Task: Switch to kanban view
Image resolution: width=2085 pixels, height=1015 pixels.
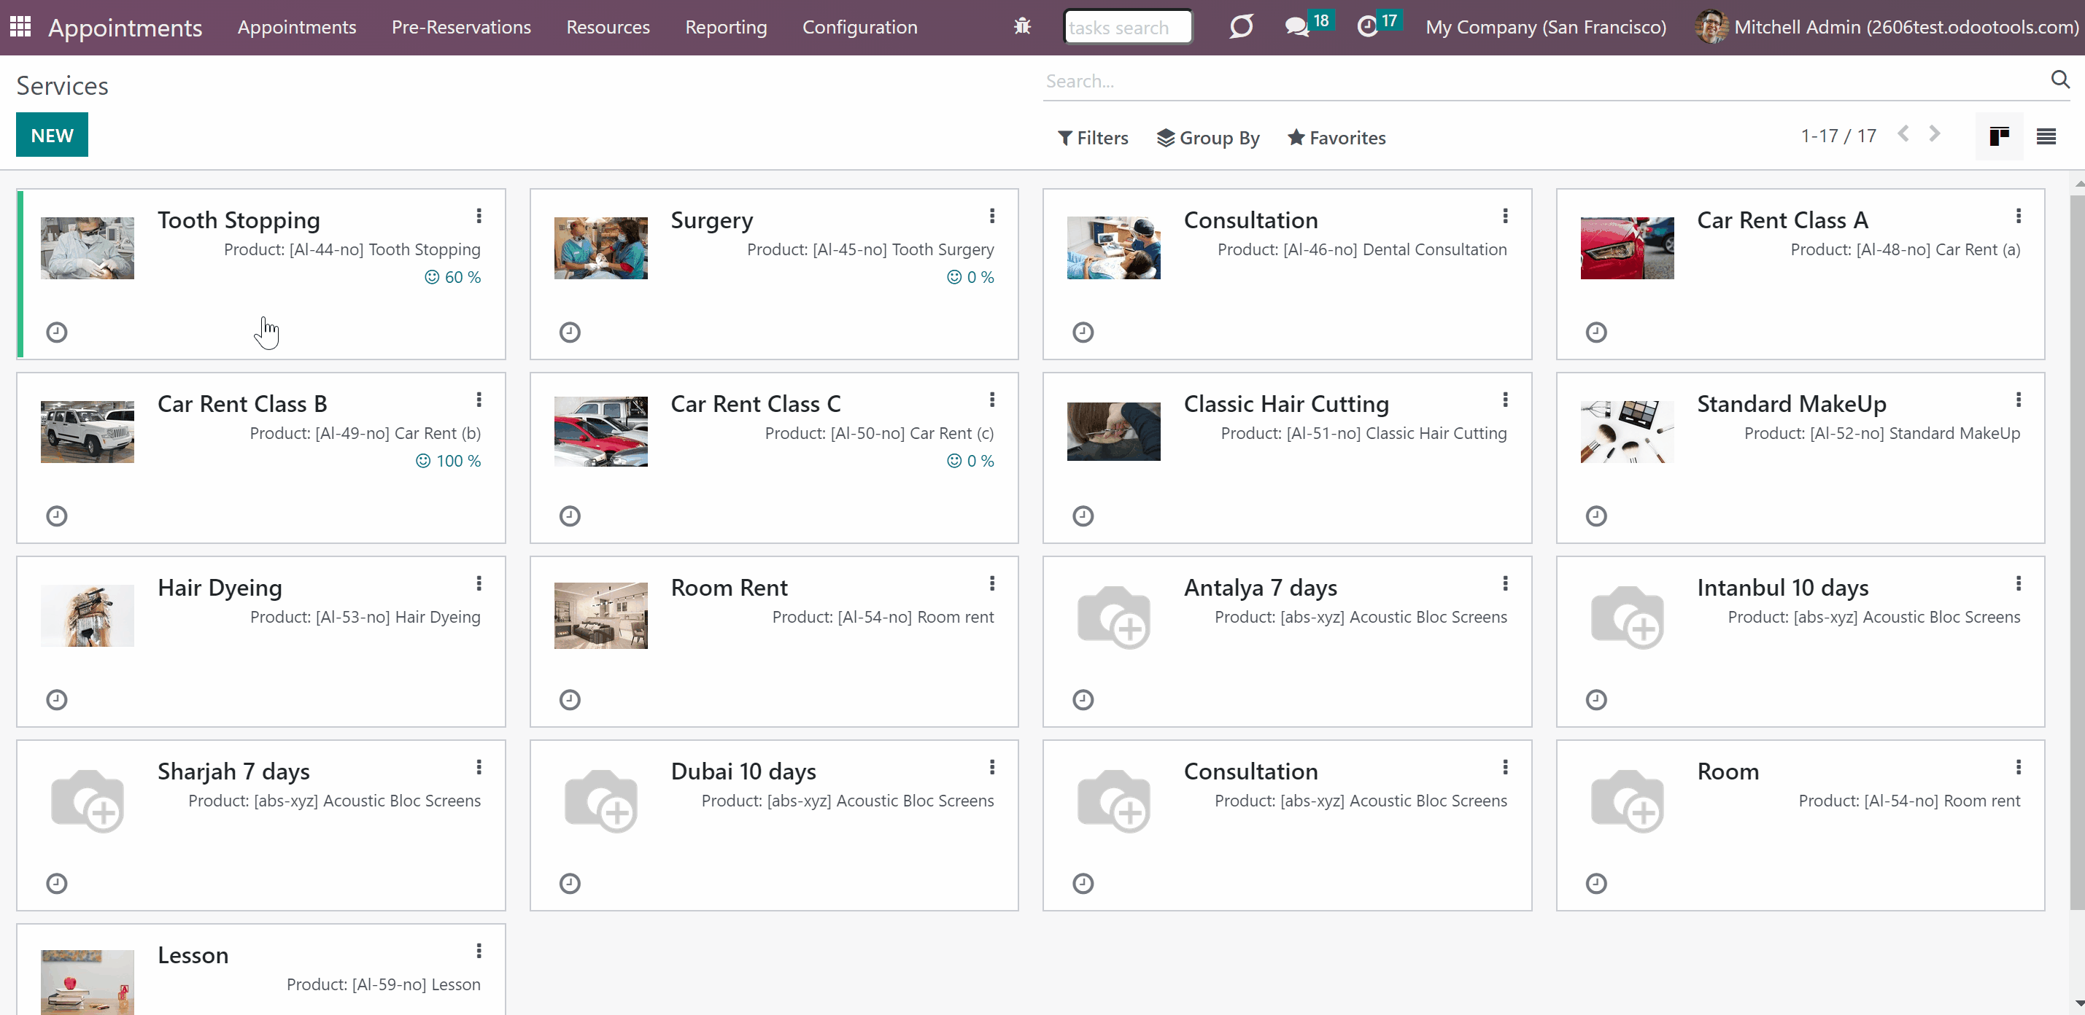Action: click(x=1998, y=136)
